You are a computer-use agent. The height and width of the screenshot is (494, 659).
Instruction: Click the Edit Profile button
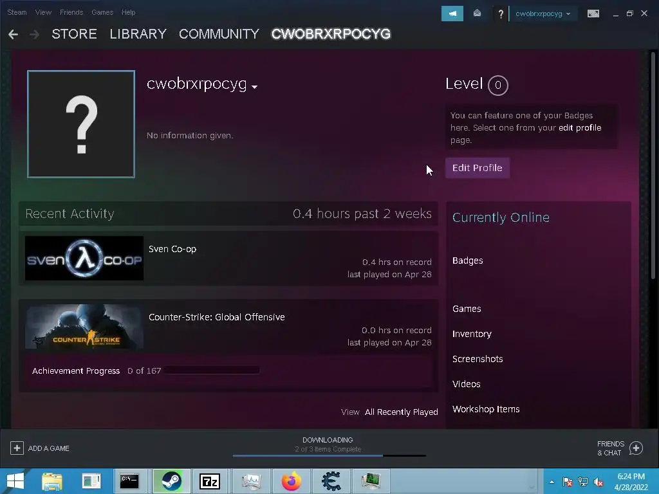coord(478,168)
